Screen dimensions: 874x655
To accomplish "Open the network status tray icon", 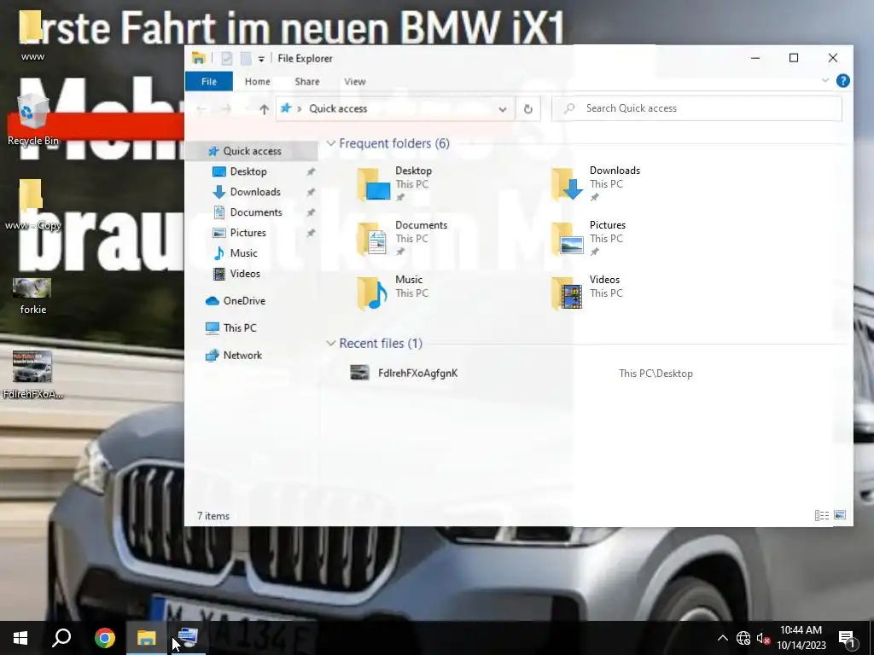I will (x=743, y=638).
